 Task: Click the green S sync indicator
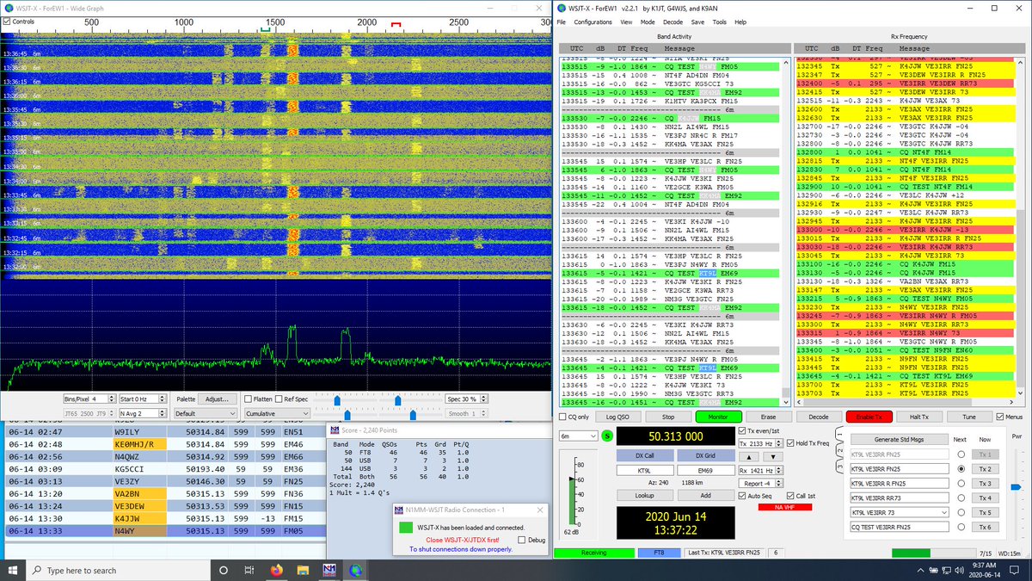[608, 436]
